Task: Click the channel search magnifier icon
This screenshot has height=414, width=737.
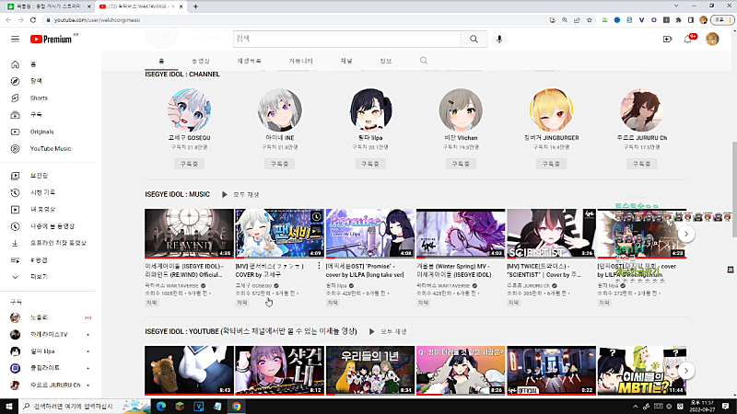Action: 424,61
